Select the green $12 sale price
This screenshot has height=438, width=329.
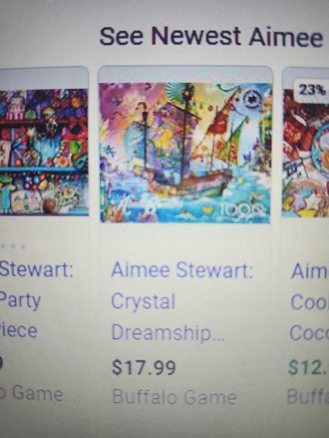pyautogui.click(x=308, y=367)
